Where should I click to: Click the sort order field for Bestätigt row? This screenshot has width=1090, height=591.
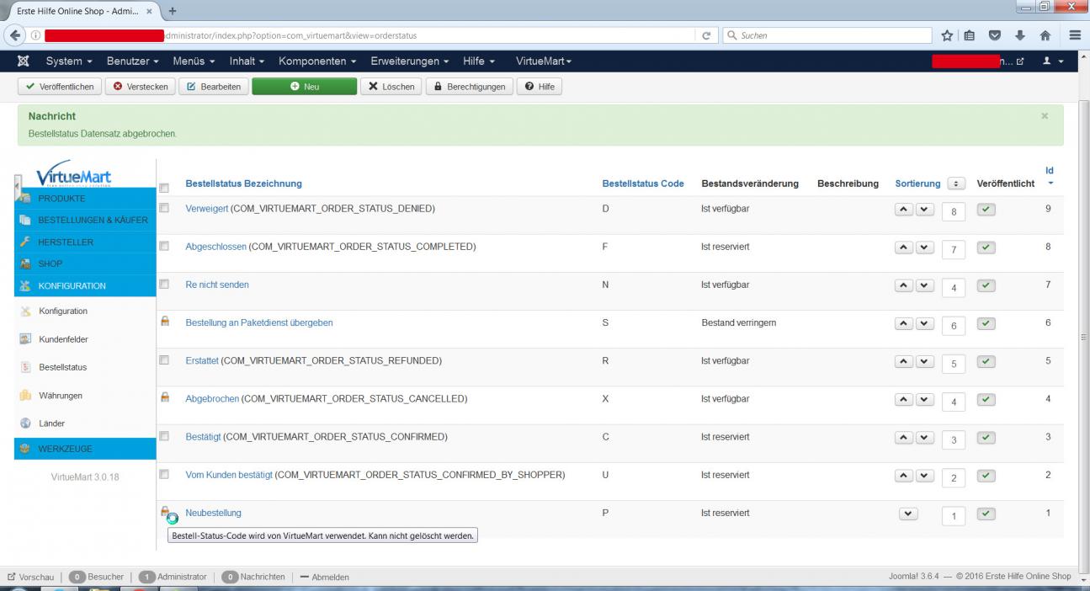coord(953,439)
